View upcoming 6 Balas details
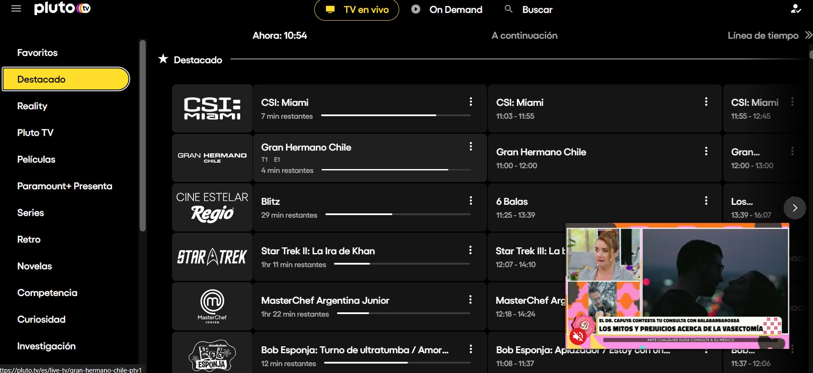This screenshot has width=813, height=373. coord(605,207)
